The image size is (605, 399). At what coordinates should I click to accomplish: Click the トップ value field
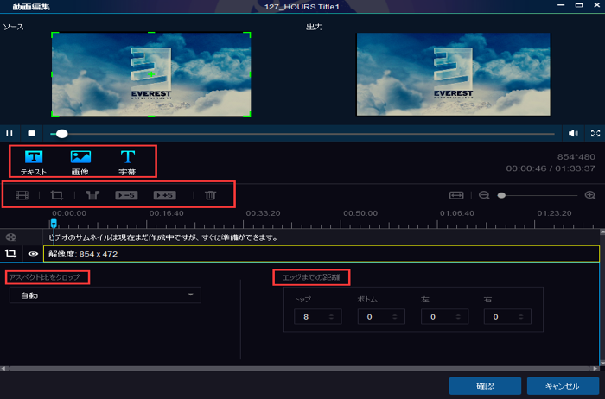tap(317, 316)
